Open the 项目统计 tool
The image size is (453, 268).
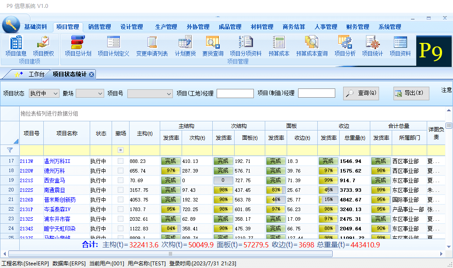(x=372, y=46)
